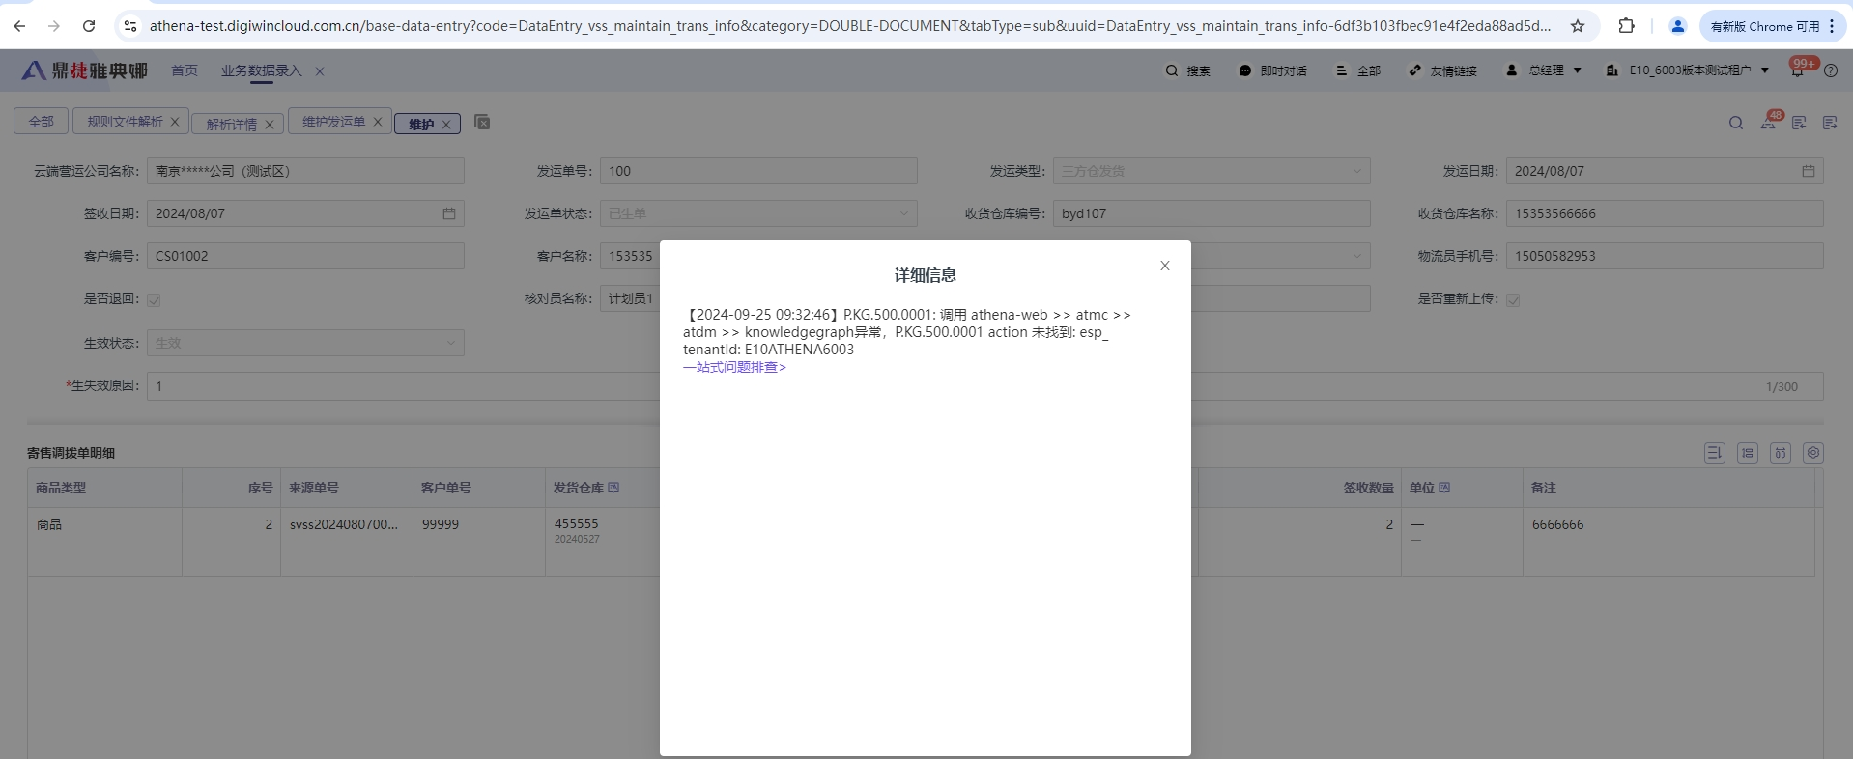Close the 规则文件解析 sub-tab
Screen dimensions: 1853x759
[175, 122]
